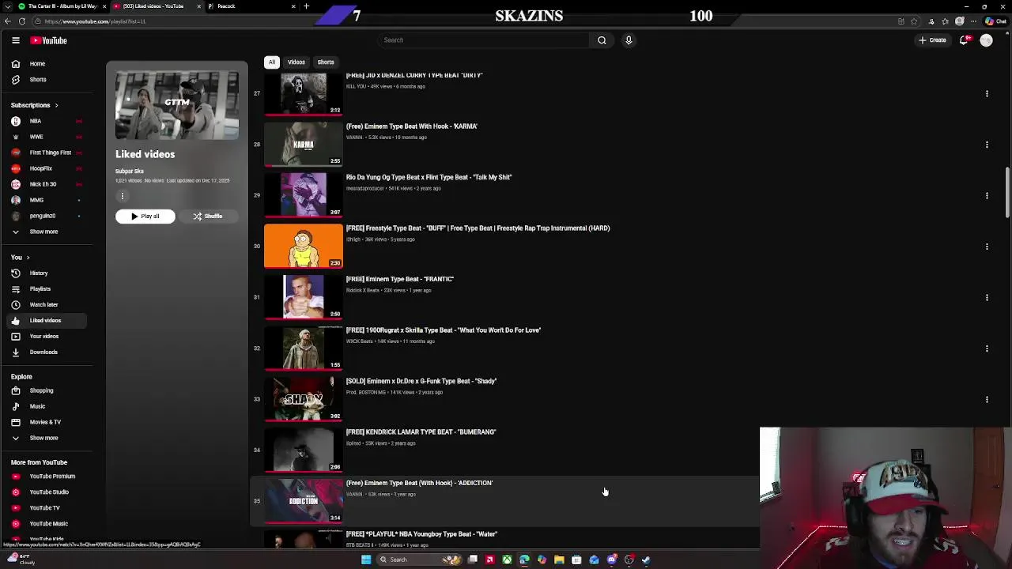Switch to the Carter III browser tab

pyautogui.click(x=57, y=6)
